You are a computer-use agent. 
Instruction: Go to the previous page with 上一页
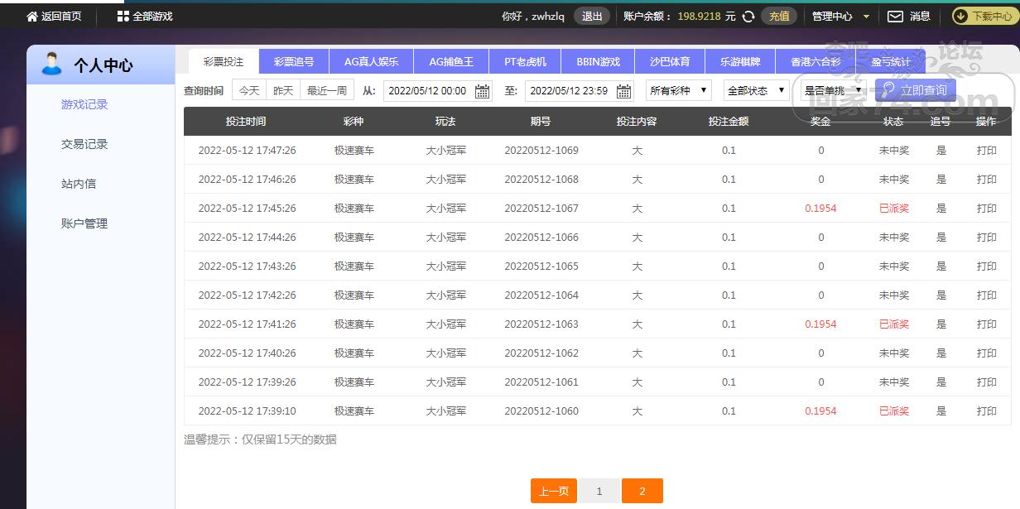pos(553,491)
